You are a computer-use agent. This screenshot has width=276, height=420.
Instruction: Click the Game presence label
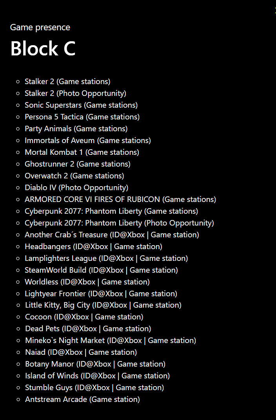pyautogui.click(x=40, y=28)
